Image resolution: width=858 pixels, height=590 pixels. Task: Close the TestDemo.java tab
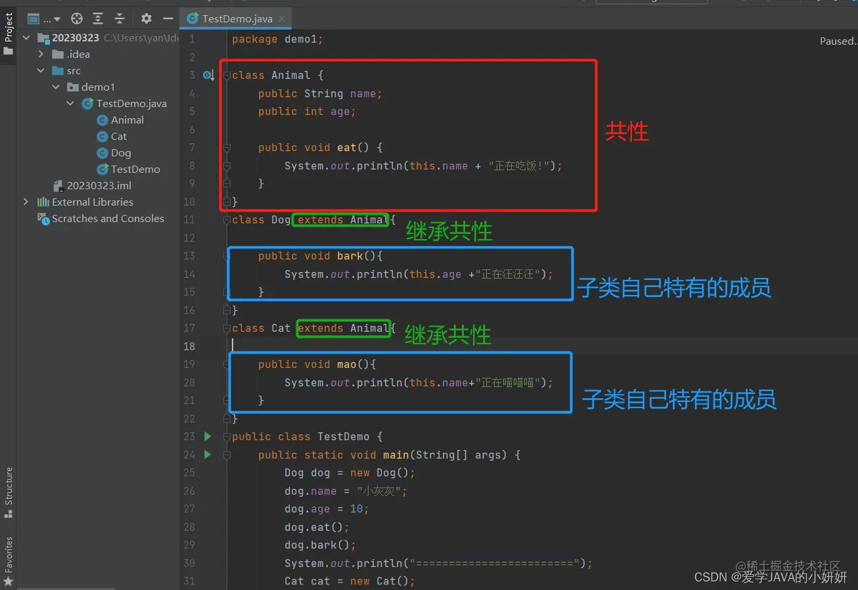(x=283, y=18)
